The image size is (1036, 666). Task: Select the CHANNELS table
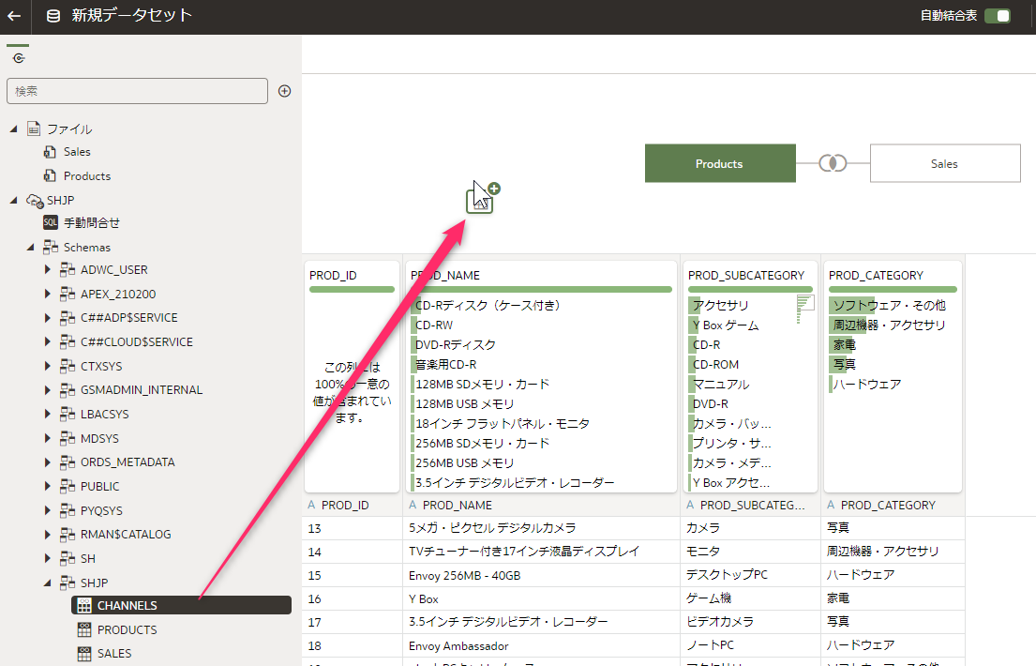181,605
